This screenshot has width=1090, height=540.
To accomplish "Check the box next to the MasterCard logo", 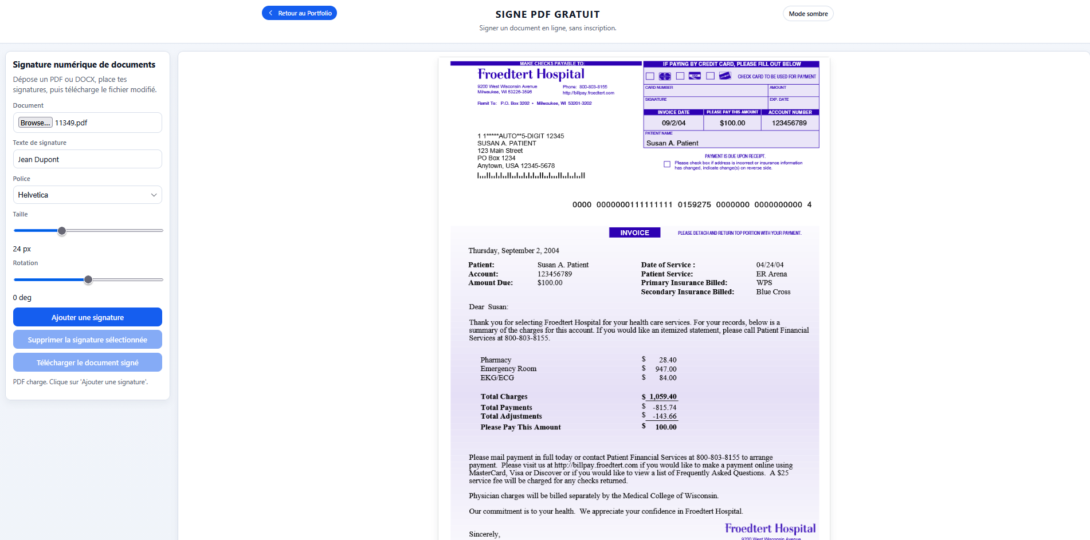I will (650, 76).
